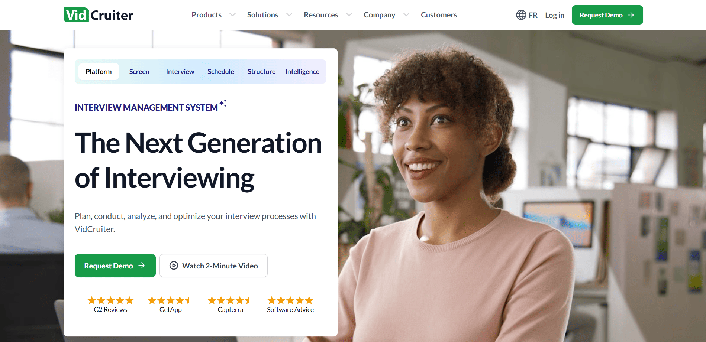Switch to the Structure tab
Image resolution: width=706 pixels, height=342 pixels.
(261, 71)
